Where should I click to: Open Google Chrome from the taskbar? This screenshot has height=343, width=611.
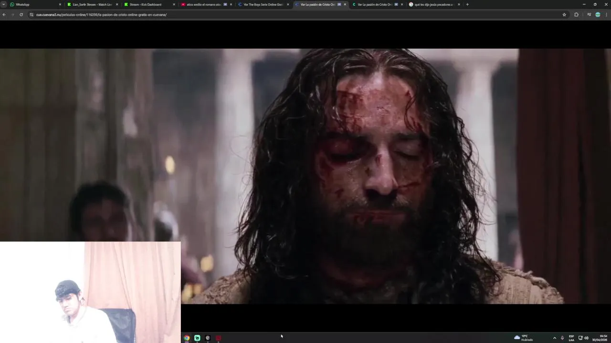pos(187,338)
